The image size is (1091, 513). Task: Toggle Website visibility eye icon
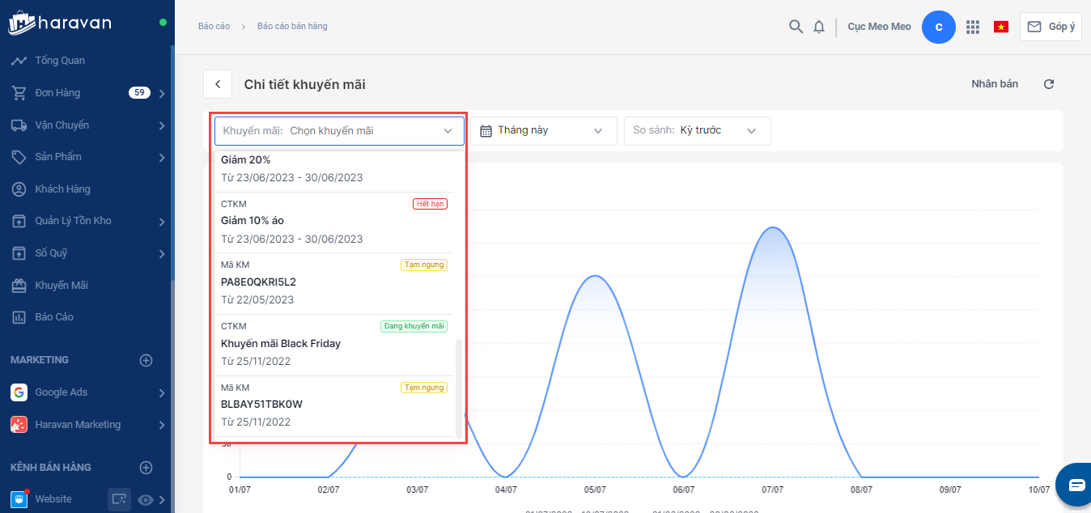(146, 500)
